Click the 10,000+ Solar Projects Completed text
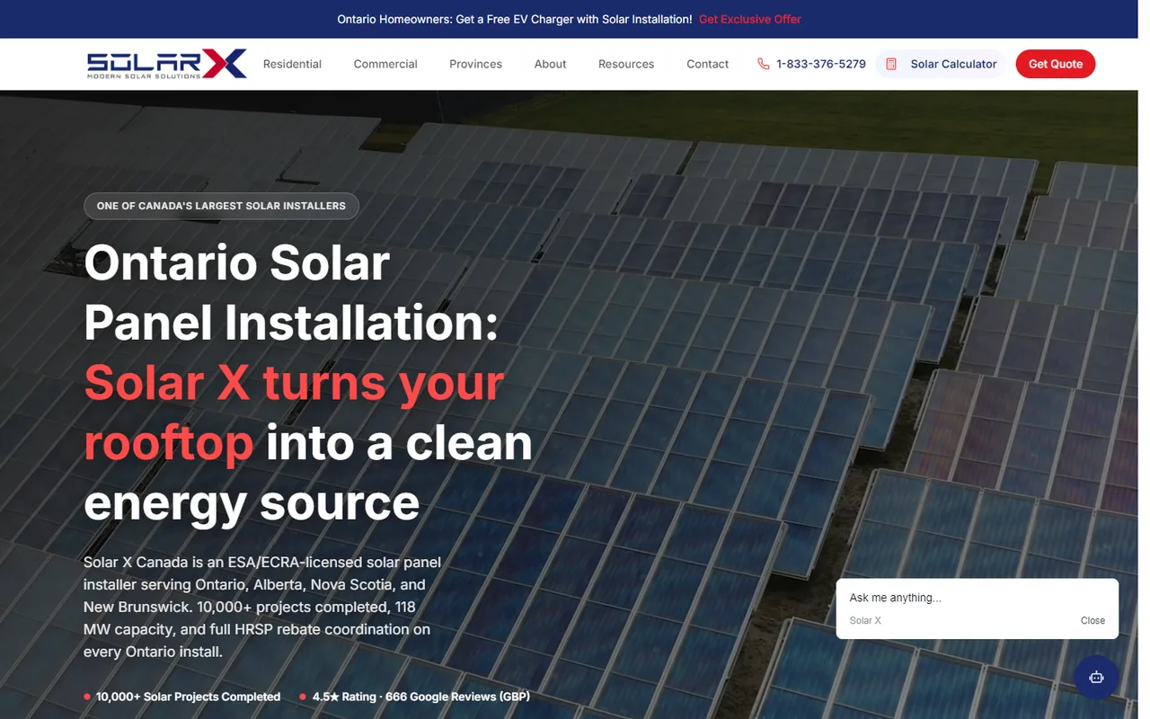The height and width of the screenshot is (719, 1150). tap(188, 697)
